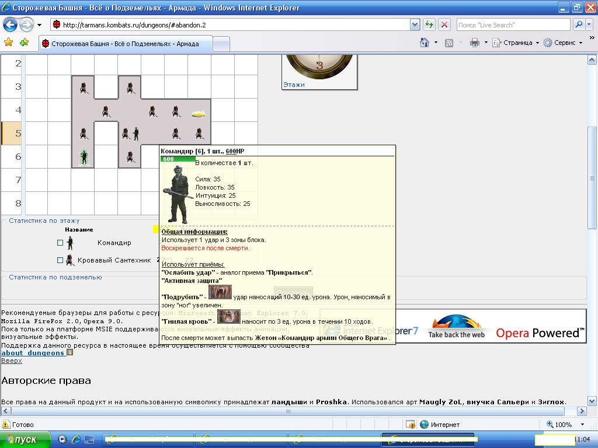Select the Сторожевая Башня browser tab
Viewport: 598px width, 448px height.
coord(126,44)
